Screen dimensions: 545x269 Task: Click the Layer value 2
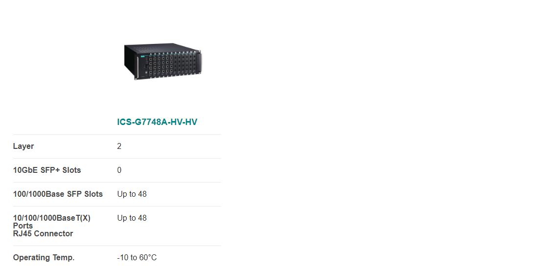click(119, 146)
